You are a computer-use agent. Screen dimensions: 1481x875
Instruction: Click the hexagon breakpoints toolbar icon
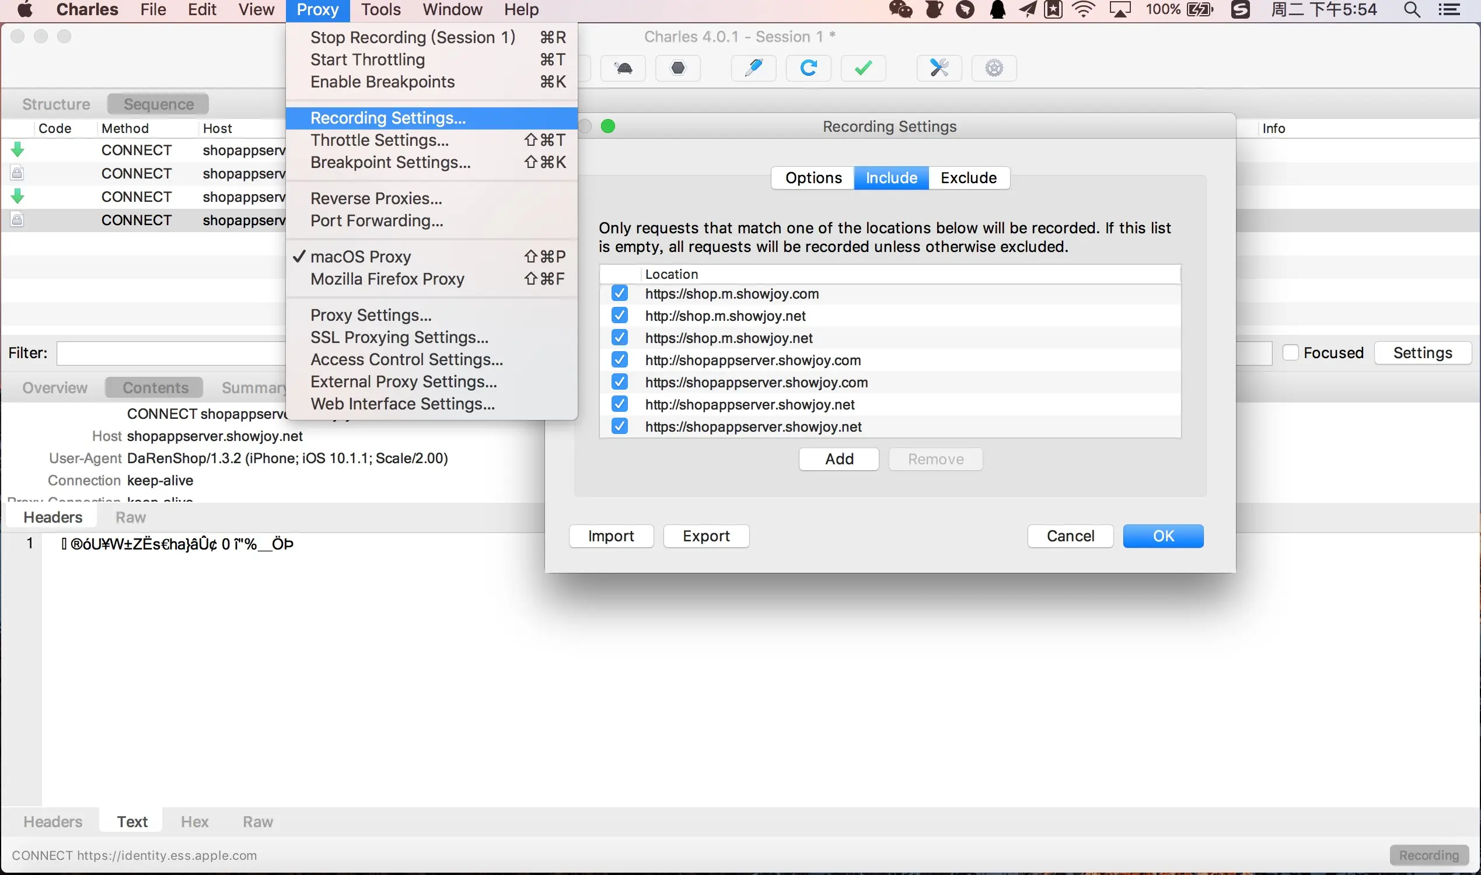coord(677,68)
